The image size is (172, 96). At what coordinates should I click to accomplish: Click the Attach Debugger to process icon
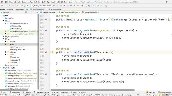pyautogui.click(x=74, y=6)
